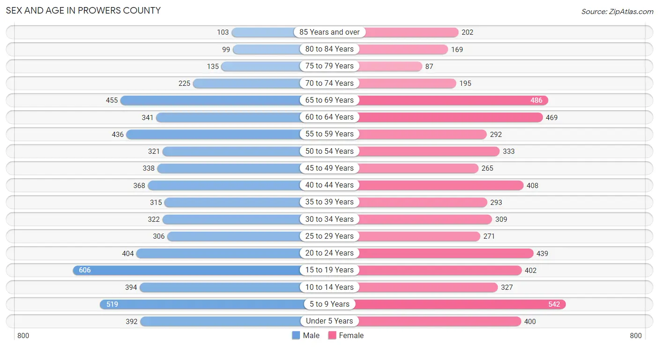The height and width of the screenshot is (347, 659).
Task: Select the male bar for 5 to 9 Years
Action: coord(200,304)
